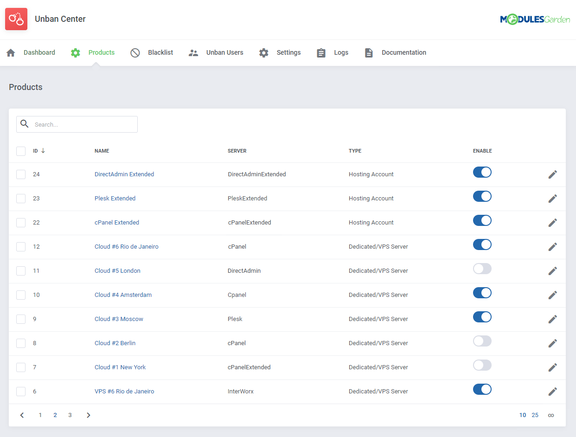Enable the Cloud #2 Berlin toggle
576x437 pixels.
click(x=482, y=341)
